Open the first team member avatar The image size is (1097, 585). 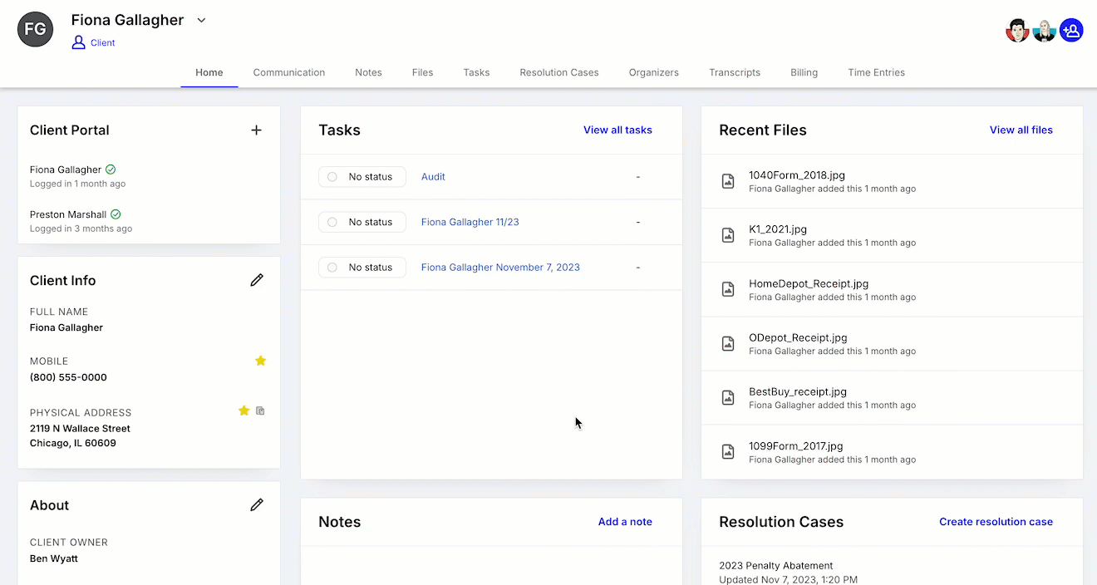[x=1017, y=31]
